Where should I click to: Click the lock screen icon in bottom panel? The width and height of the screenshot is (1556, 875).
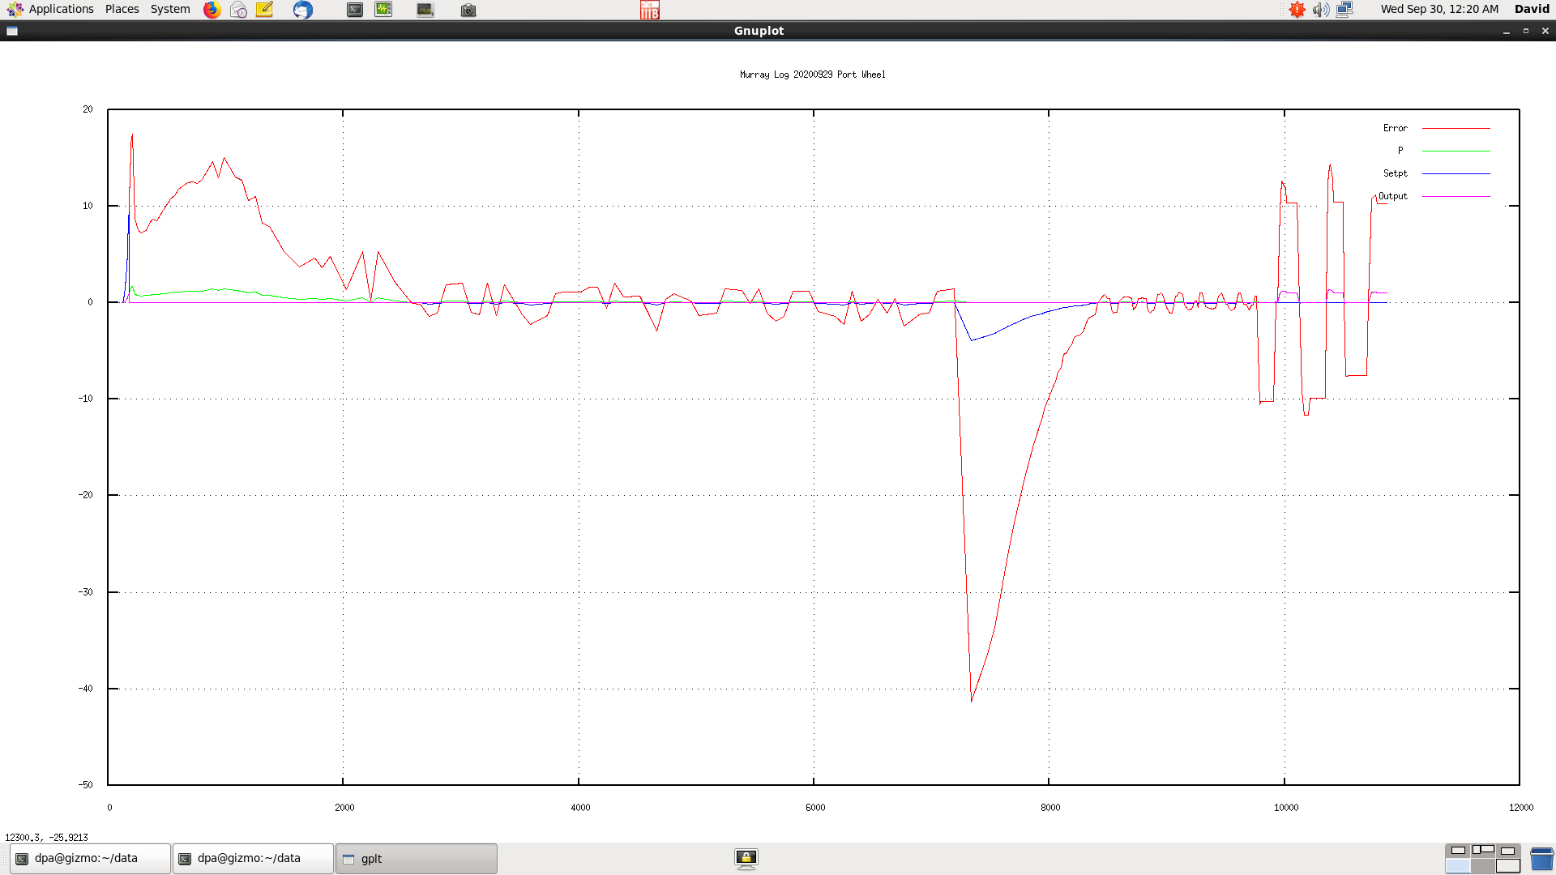tap(746, 859)
